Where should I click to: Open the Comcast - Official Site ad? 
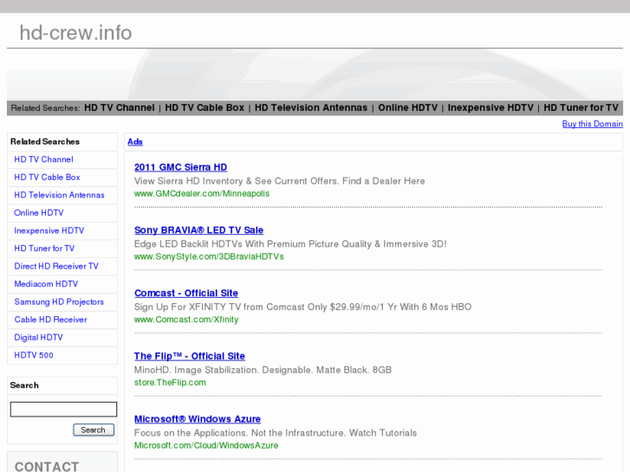[x=186, y=294]
